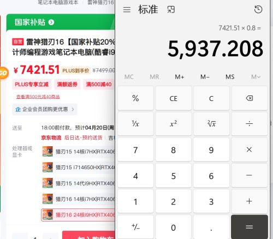Image resolution: width=273 pixels, height=239 pixels.
Task: Click digit 6 key
Action: tap(211, 176)
